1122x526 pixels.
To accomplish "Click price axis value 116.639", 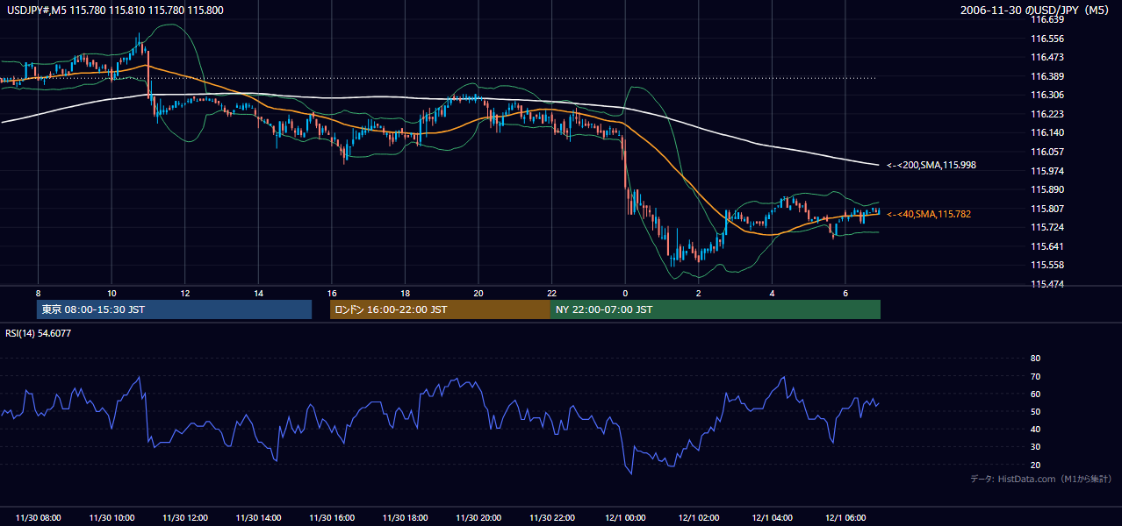I will [1046, 19].
